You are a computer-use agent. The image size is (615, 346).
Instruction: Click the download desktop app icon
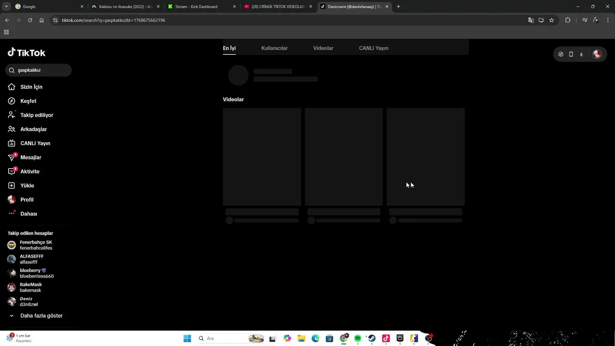[x=581, y=54]
